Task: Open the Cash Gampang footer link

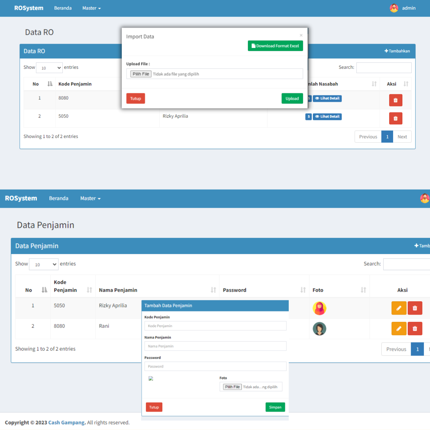Action: click(67, 422)
